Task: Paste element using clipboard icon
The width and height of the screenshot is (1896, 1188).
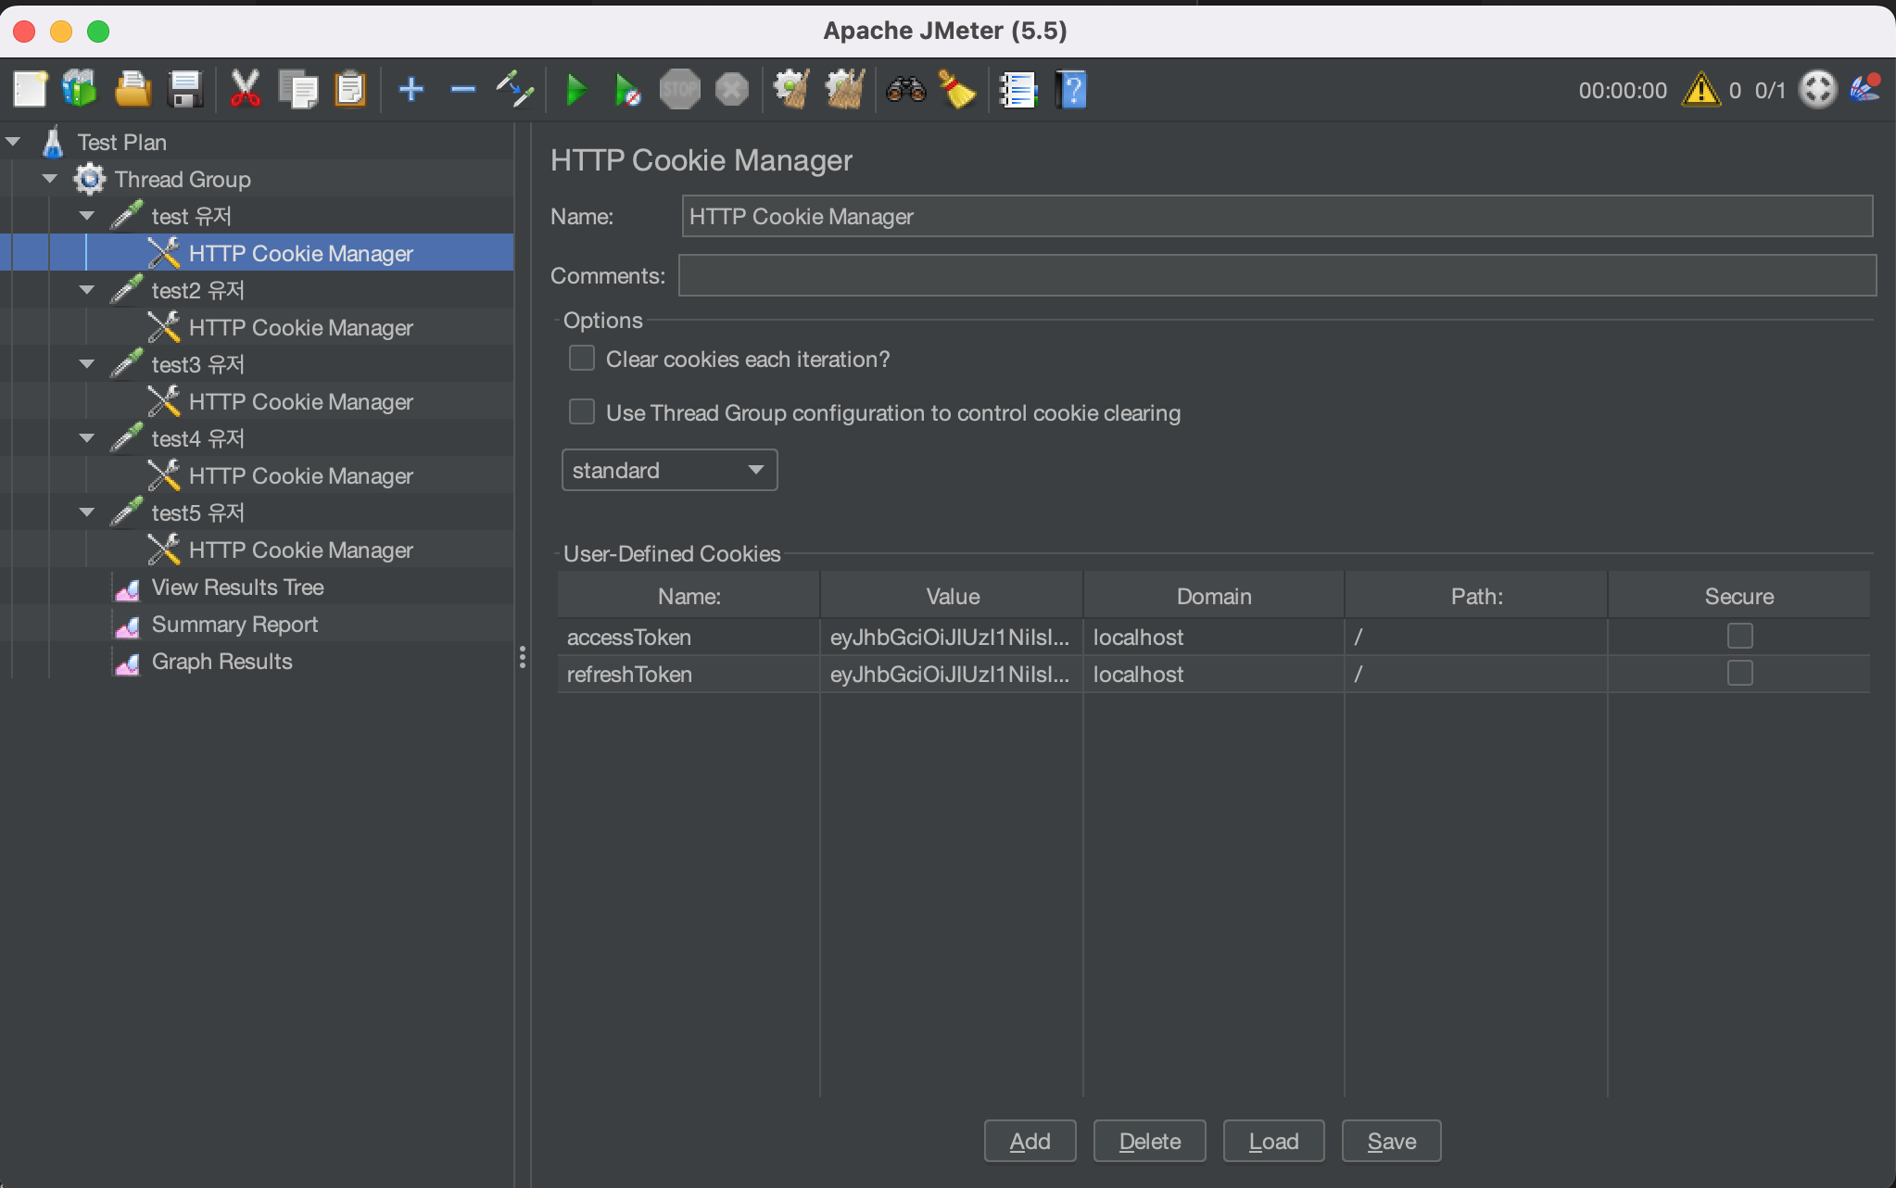Action: pos(350,90)
